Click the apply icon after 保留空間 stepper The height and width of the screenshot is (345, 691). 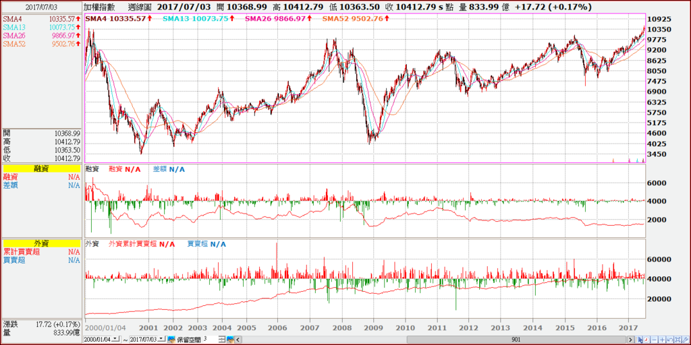pyautogui.click(x=229, y=340)
